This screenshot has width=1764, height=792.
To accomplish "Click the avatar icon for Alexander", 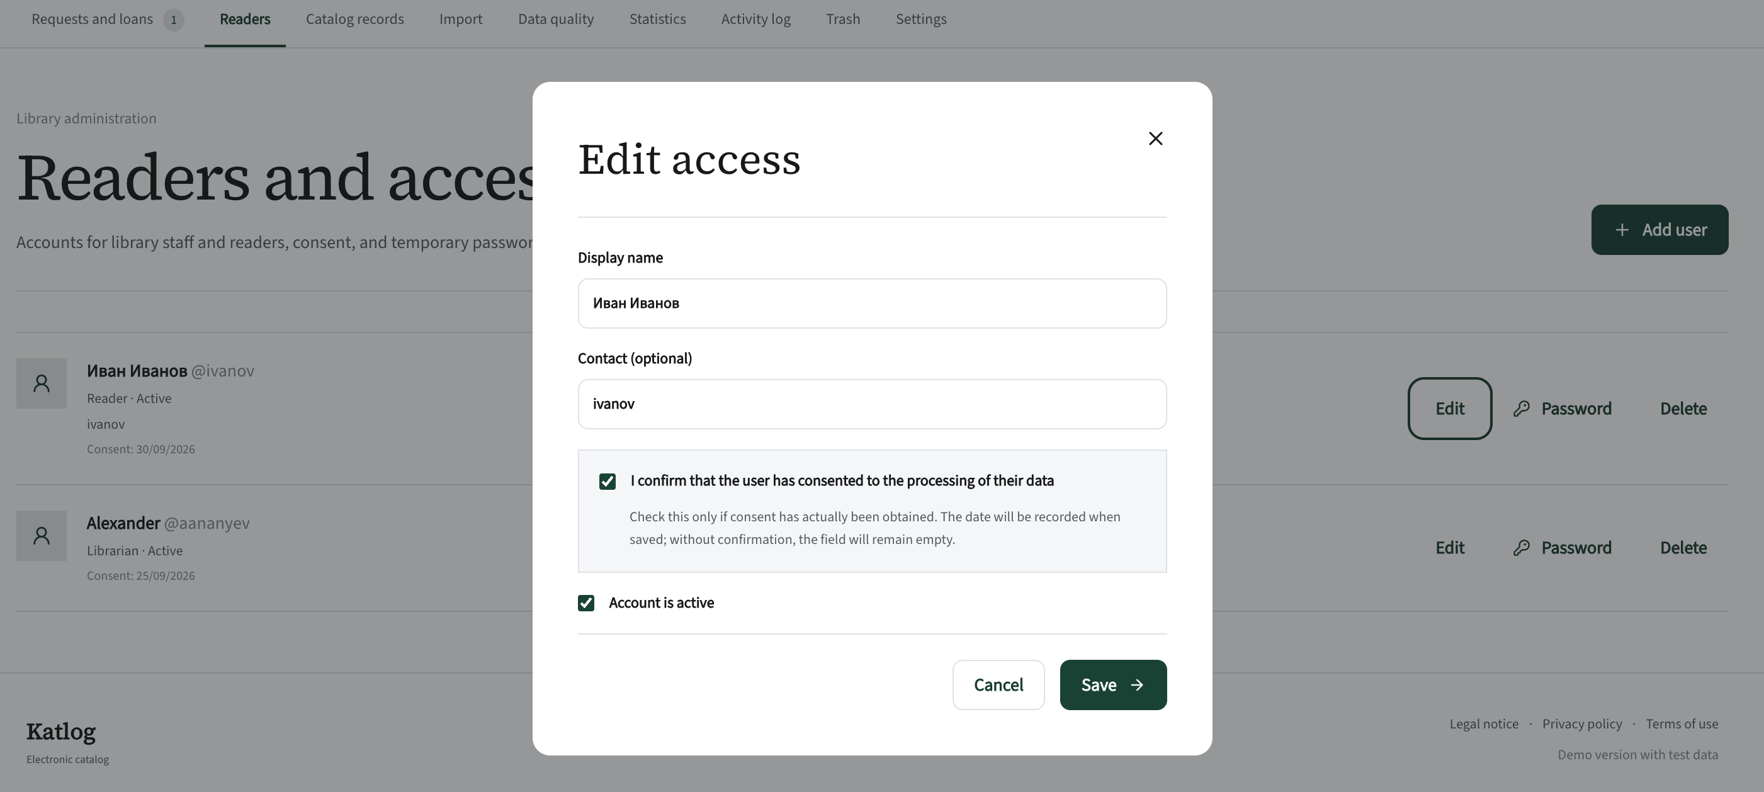I will click(42, 536).
